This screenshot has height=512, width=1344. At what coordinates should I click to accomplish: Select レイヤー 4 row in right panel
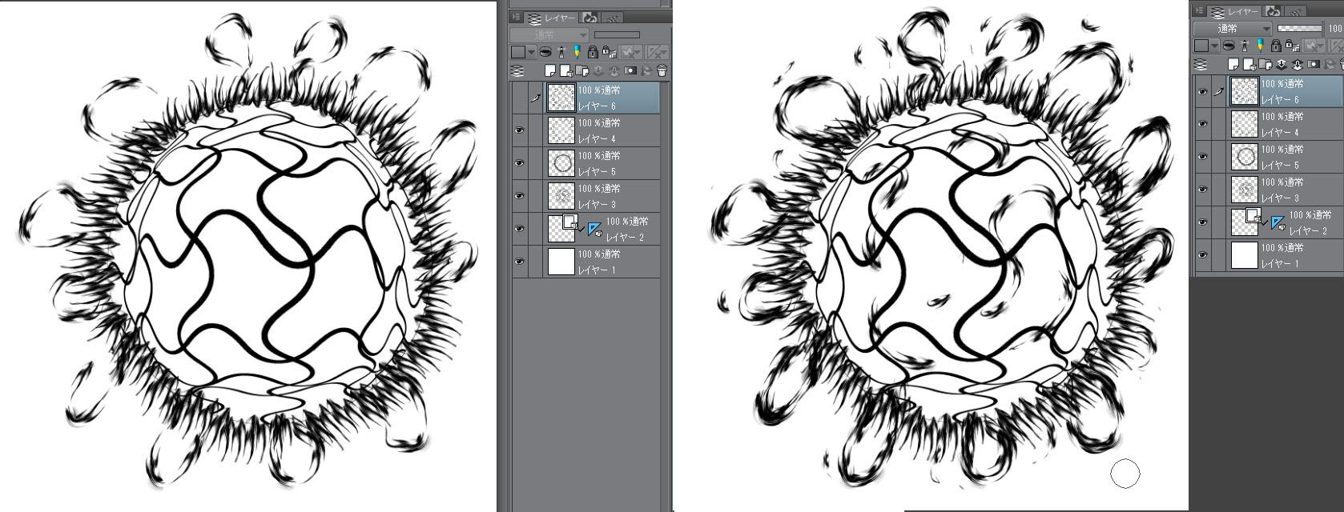tap(1269, 124)
